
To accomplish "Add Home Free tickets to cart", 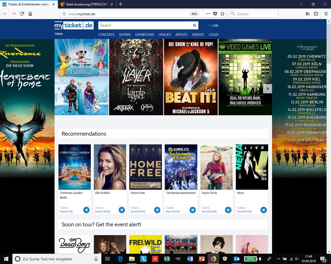I will 157,210.
